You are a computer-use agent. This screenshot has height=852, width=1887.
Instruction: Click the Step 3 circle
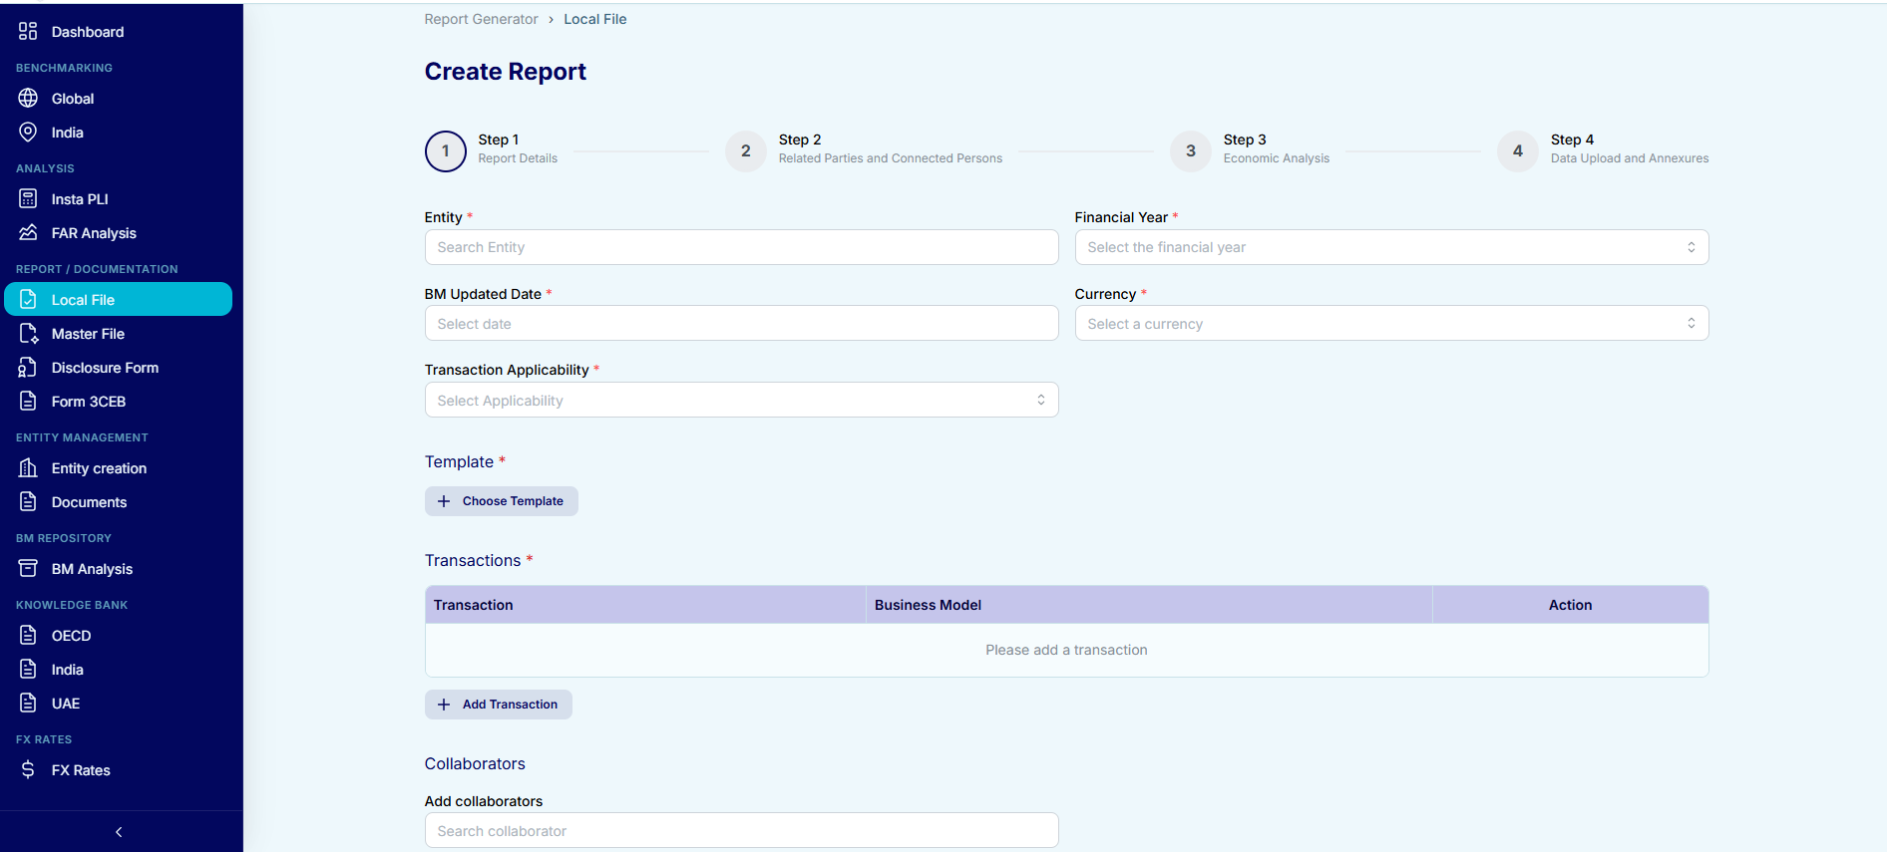[x=1191, y=151]
